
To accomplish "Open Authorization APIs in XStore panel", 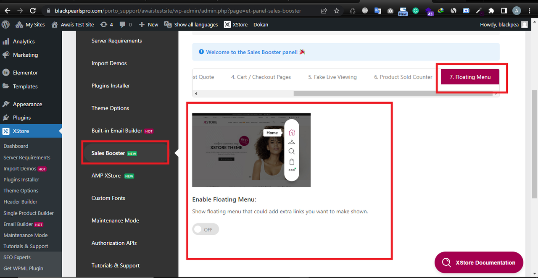I will point(114,243).
